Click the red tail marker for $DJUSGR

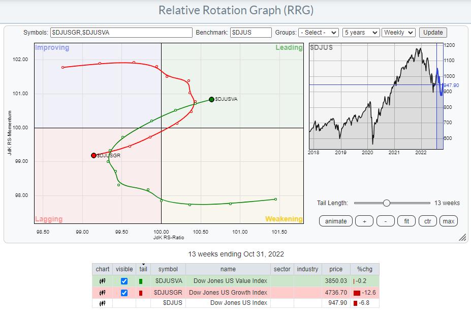pos(141,292)
